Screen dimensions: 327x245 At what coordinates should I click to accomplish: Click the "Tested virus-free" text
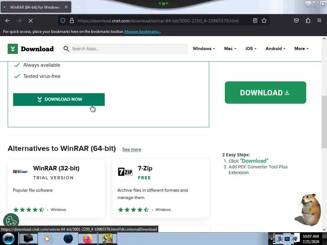(42, 76)
